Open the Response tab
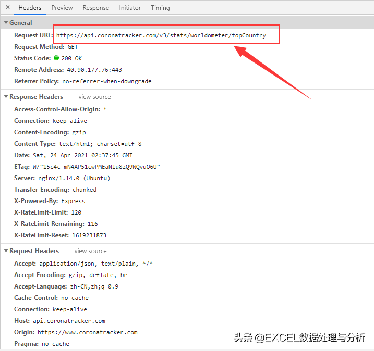The width and height of the screenshot is (374, 351). coord(95,8)
